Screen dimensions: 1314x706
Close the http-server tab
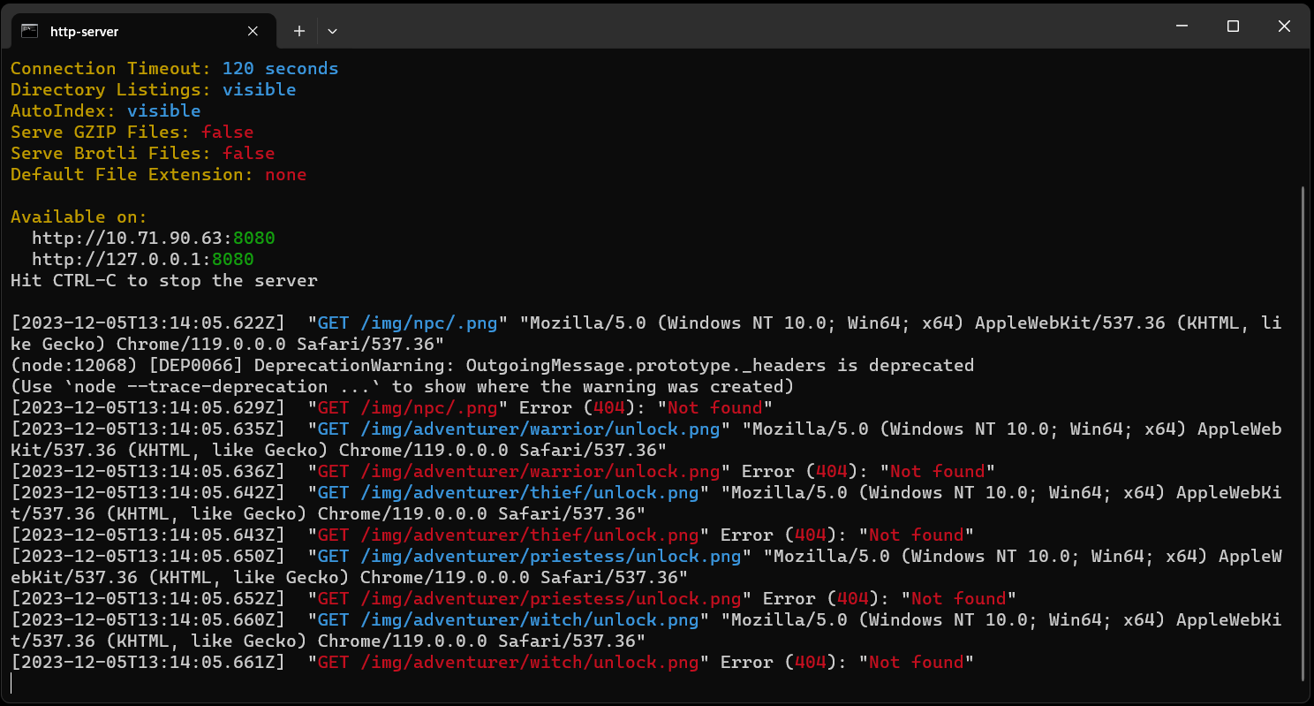[x=253, y=31]
